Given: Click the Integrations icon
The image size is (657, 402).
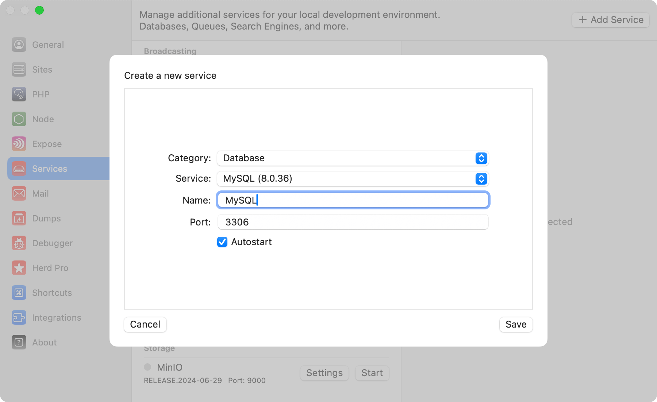Looking at the screenshot, I should coord(19,317).
